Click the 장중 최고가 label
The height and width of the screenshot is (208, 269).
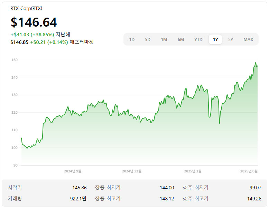(x=108, y=199)
